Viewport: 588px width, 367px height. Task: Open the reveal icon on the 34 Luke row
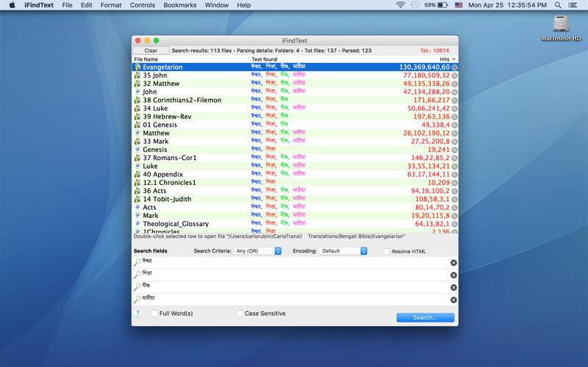point(454,109)
